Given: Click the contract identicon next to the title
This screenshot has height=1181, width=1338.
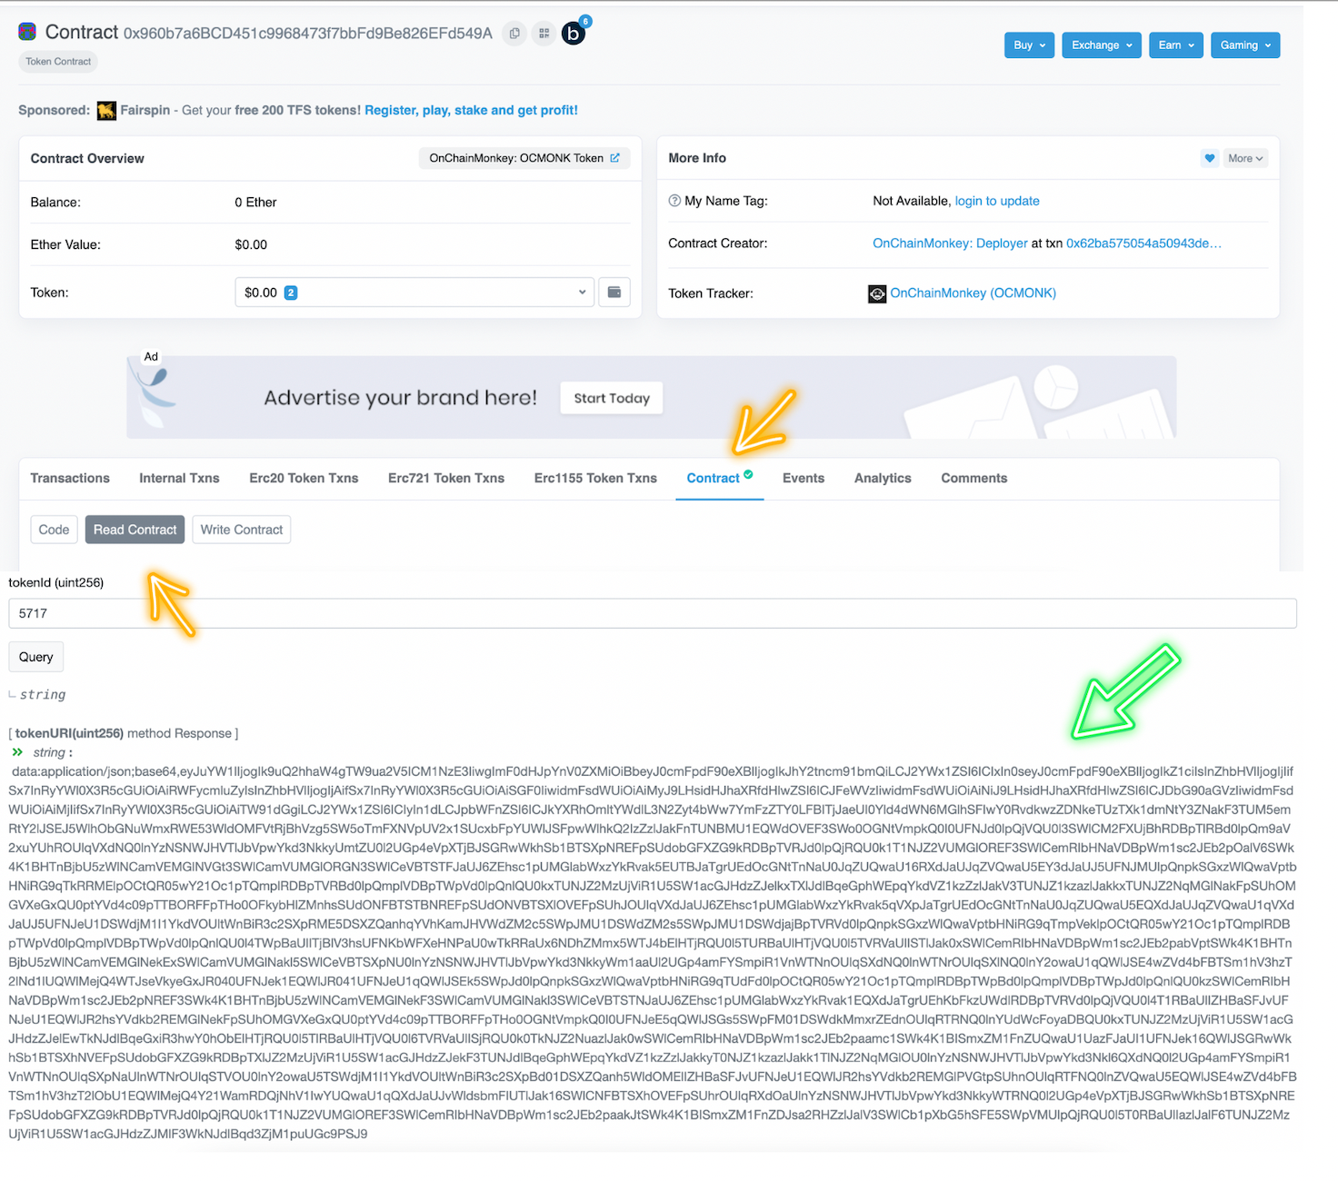Looking at the screenshot, I should (x=27, y=32).
